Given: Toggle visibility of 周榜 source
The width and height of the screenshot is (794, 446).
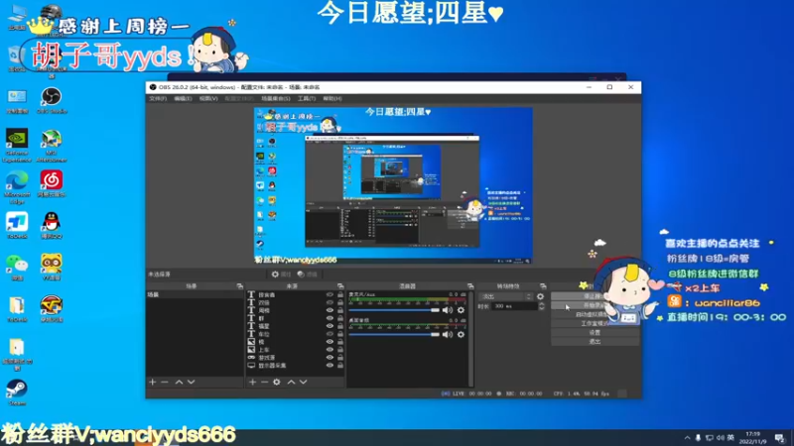Looking at the screenshot, I should coord(330,310).
